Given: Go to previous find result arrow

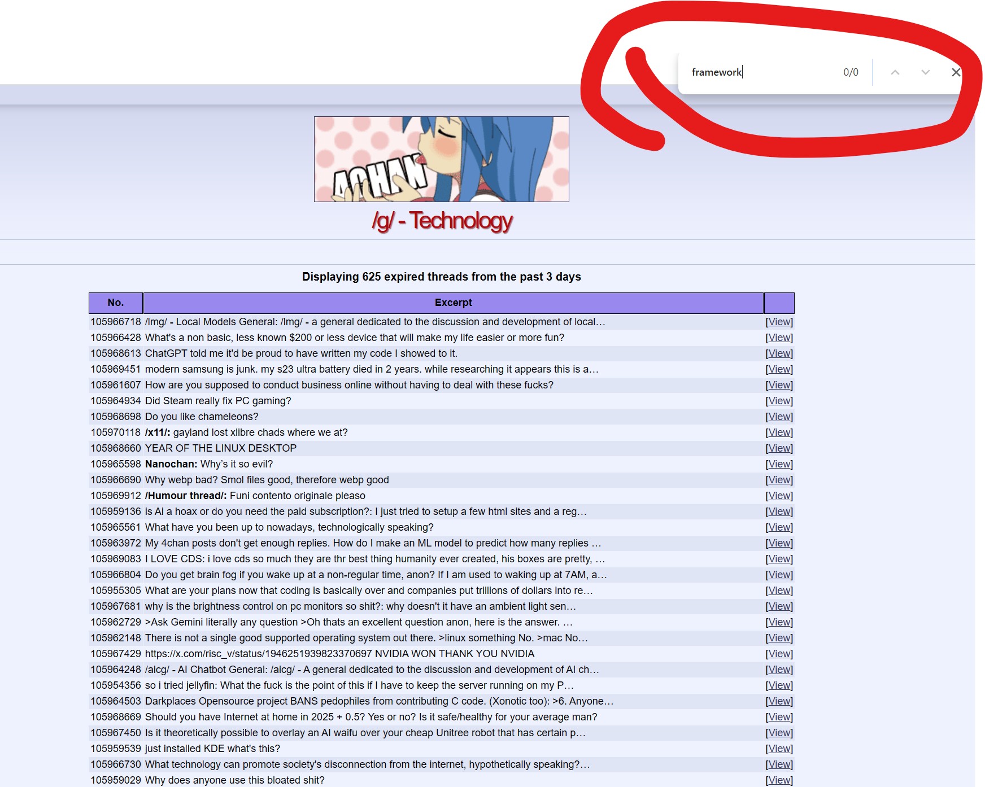Looking at the screenshot, I should tap(895, 72).
